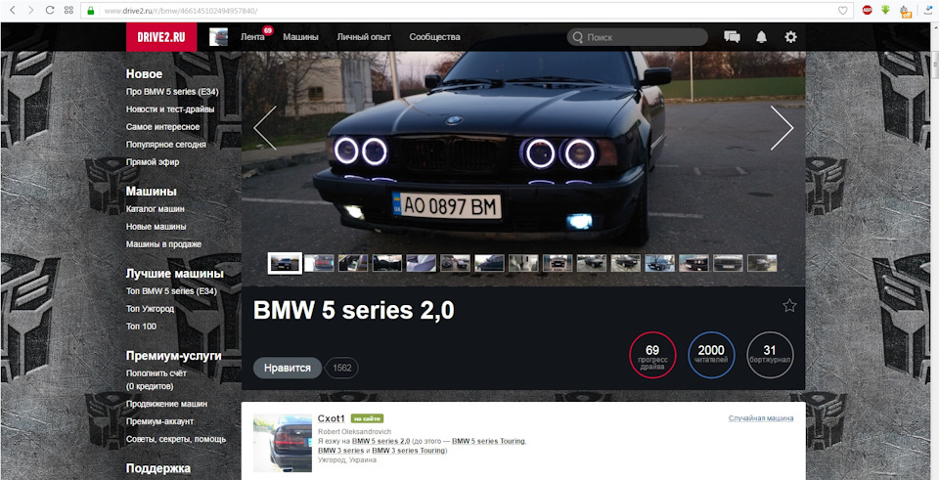This screenshot has width=939, height=480.
Task: Open Советы, секреты, помощь link
Action: (176, 439)
